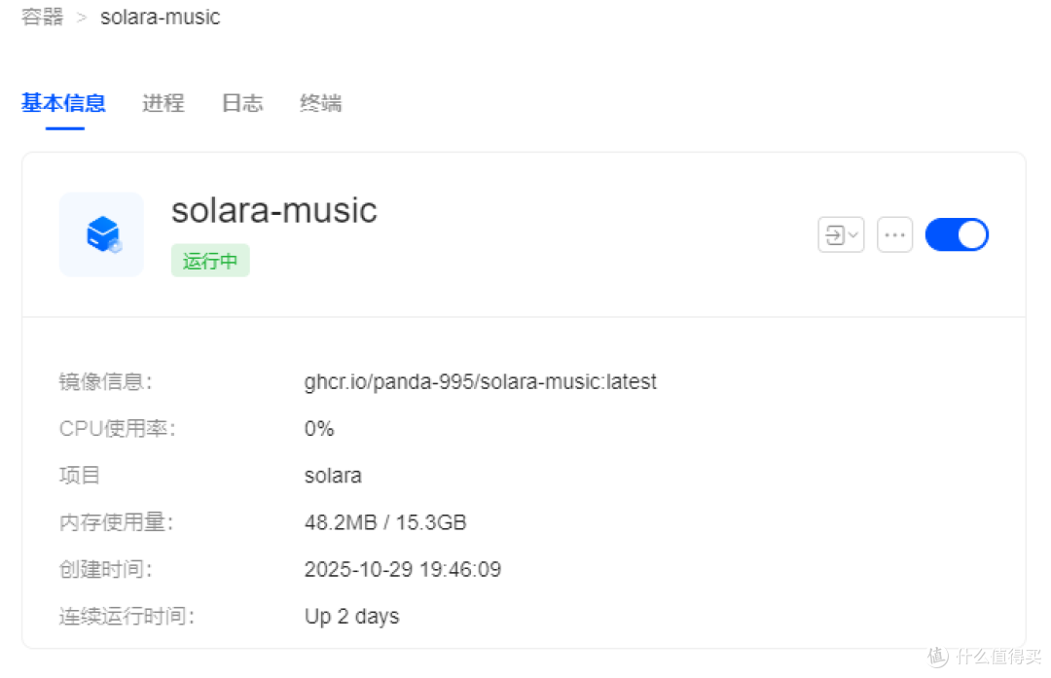Click the Up 2 days uptime value
The image size is (1051, 678).
[x=352, y=617]
